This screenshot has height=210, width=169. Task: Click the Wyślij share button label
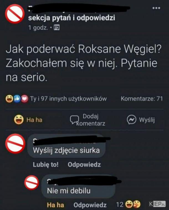click(147, 120)
